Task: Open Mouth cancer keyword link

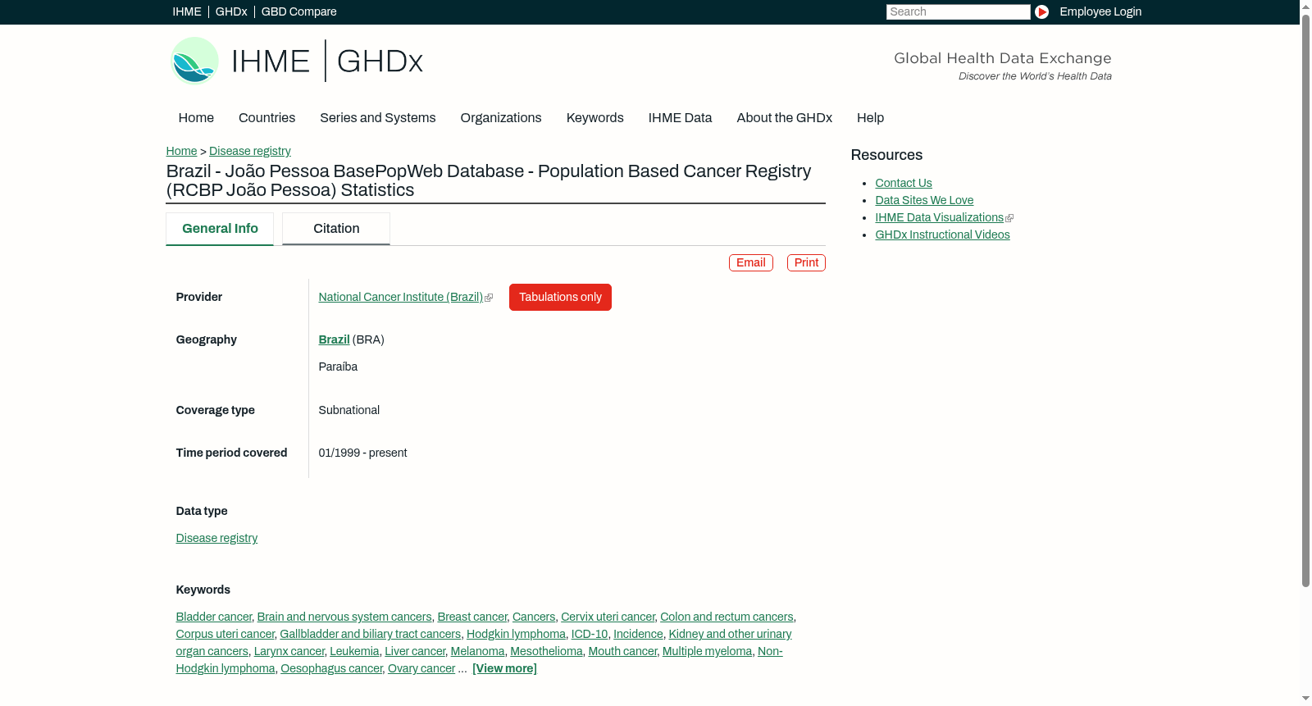Action: pyautogui.click(x=622, y=651)
